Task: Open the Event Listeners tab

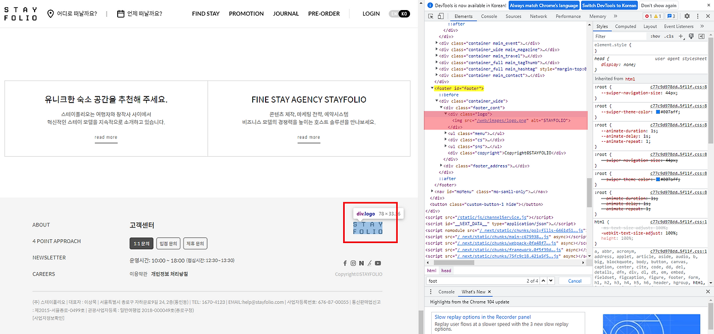Action: coord(679,26)
